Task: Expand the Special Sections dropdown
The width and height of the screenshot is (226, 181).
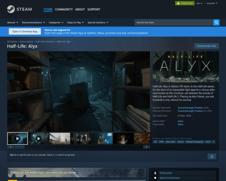Action: coord(98,22)
